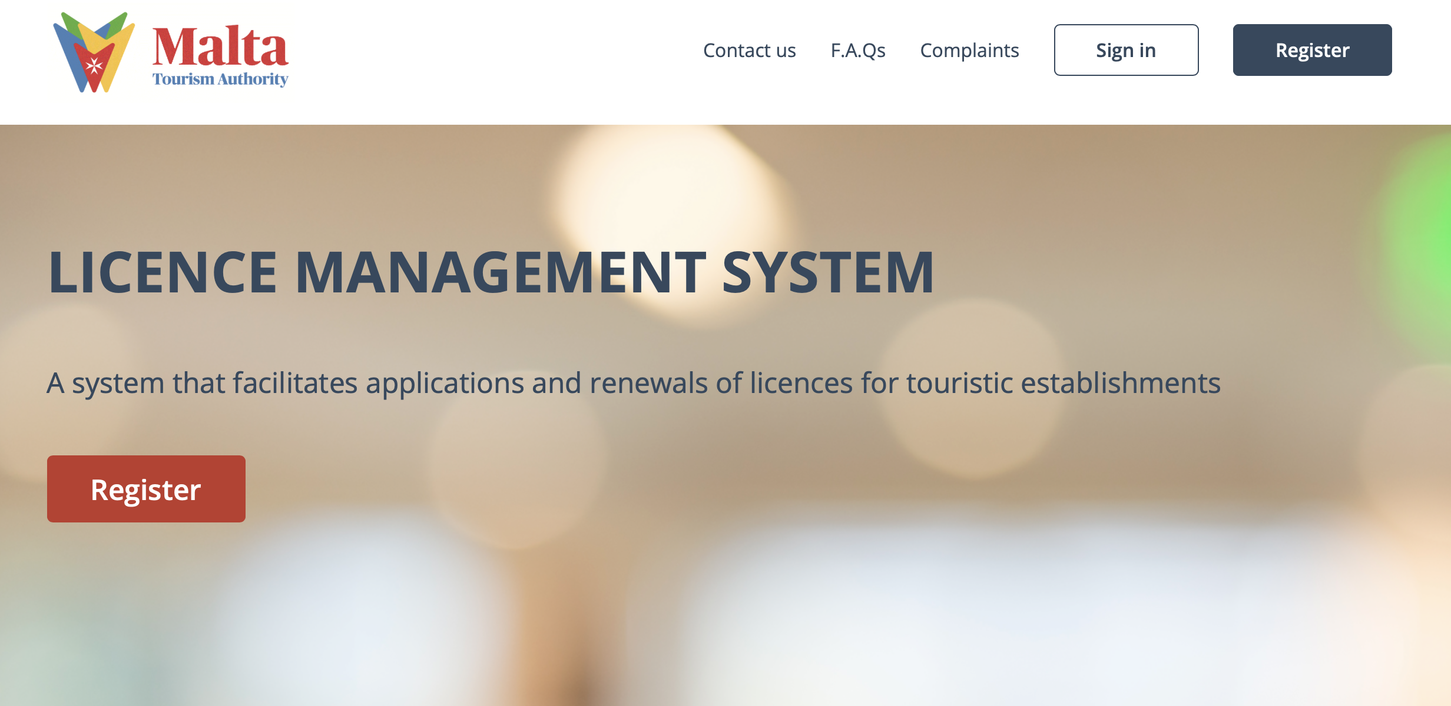Open the Contact us page
Image resolution: width=1451 pixels, height=706 pixels.
pos(749,51)
